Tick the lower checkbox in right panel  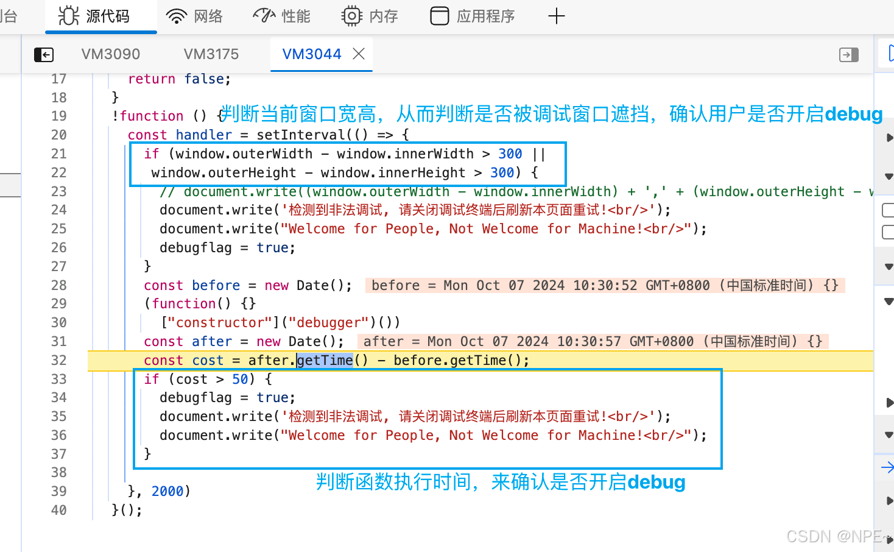tap(888, 232)
